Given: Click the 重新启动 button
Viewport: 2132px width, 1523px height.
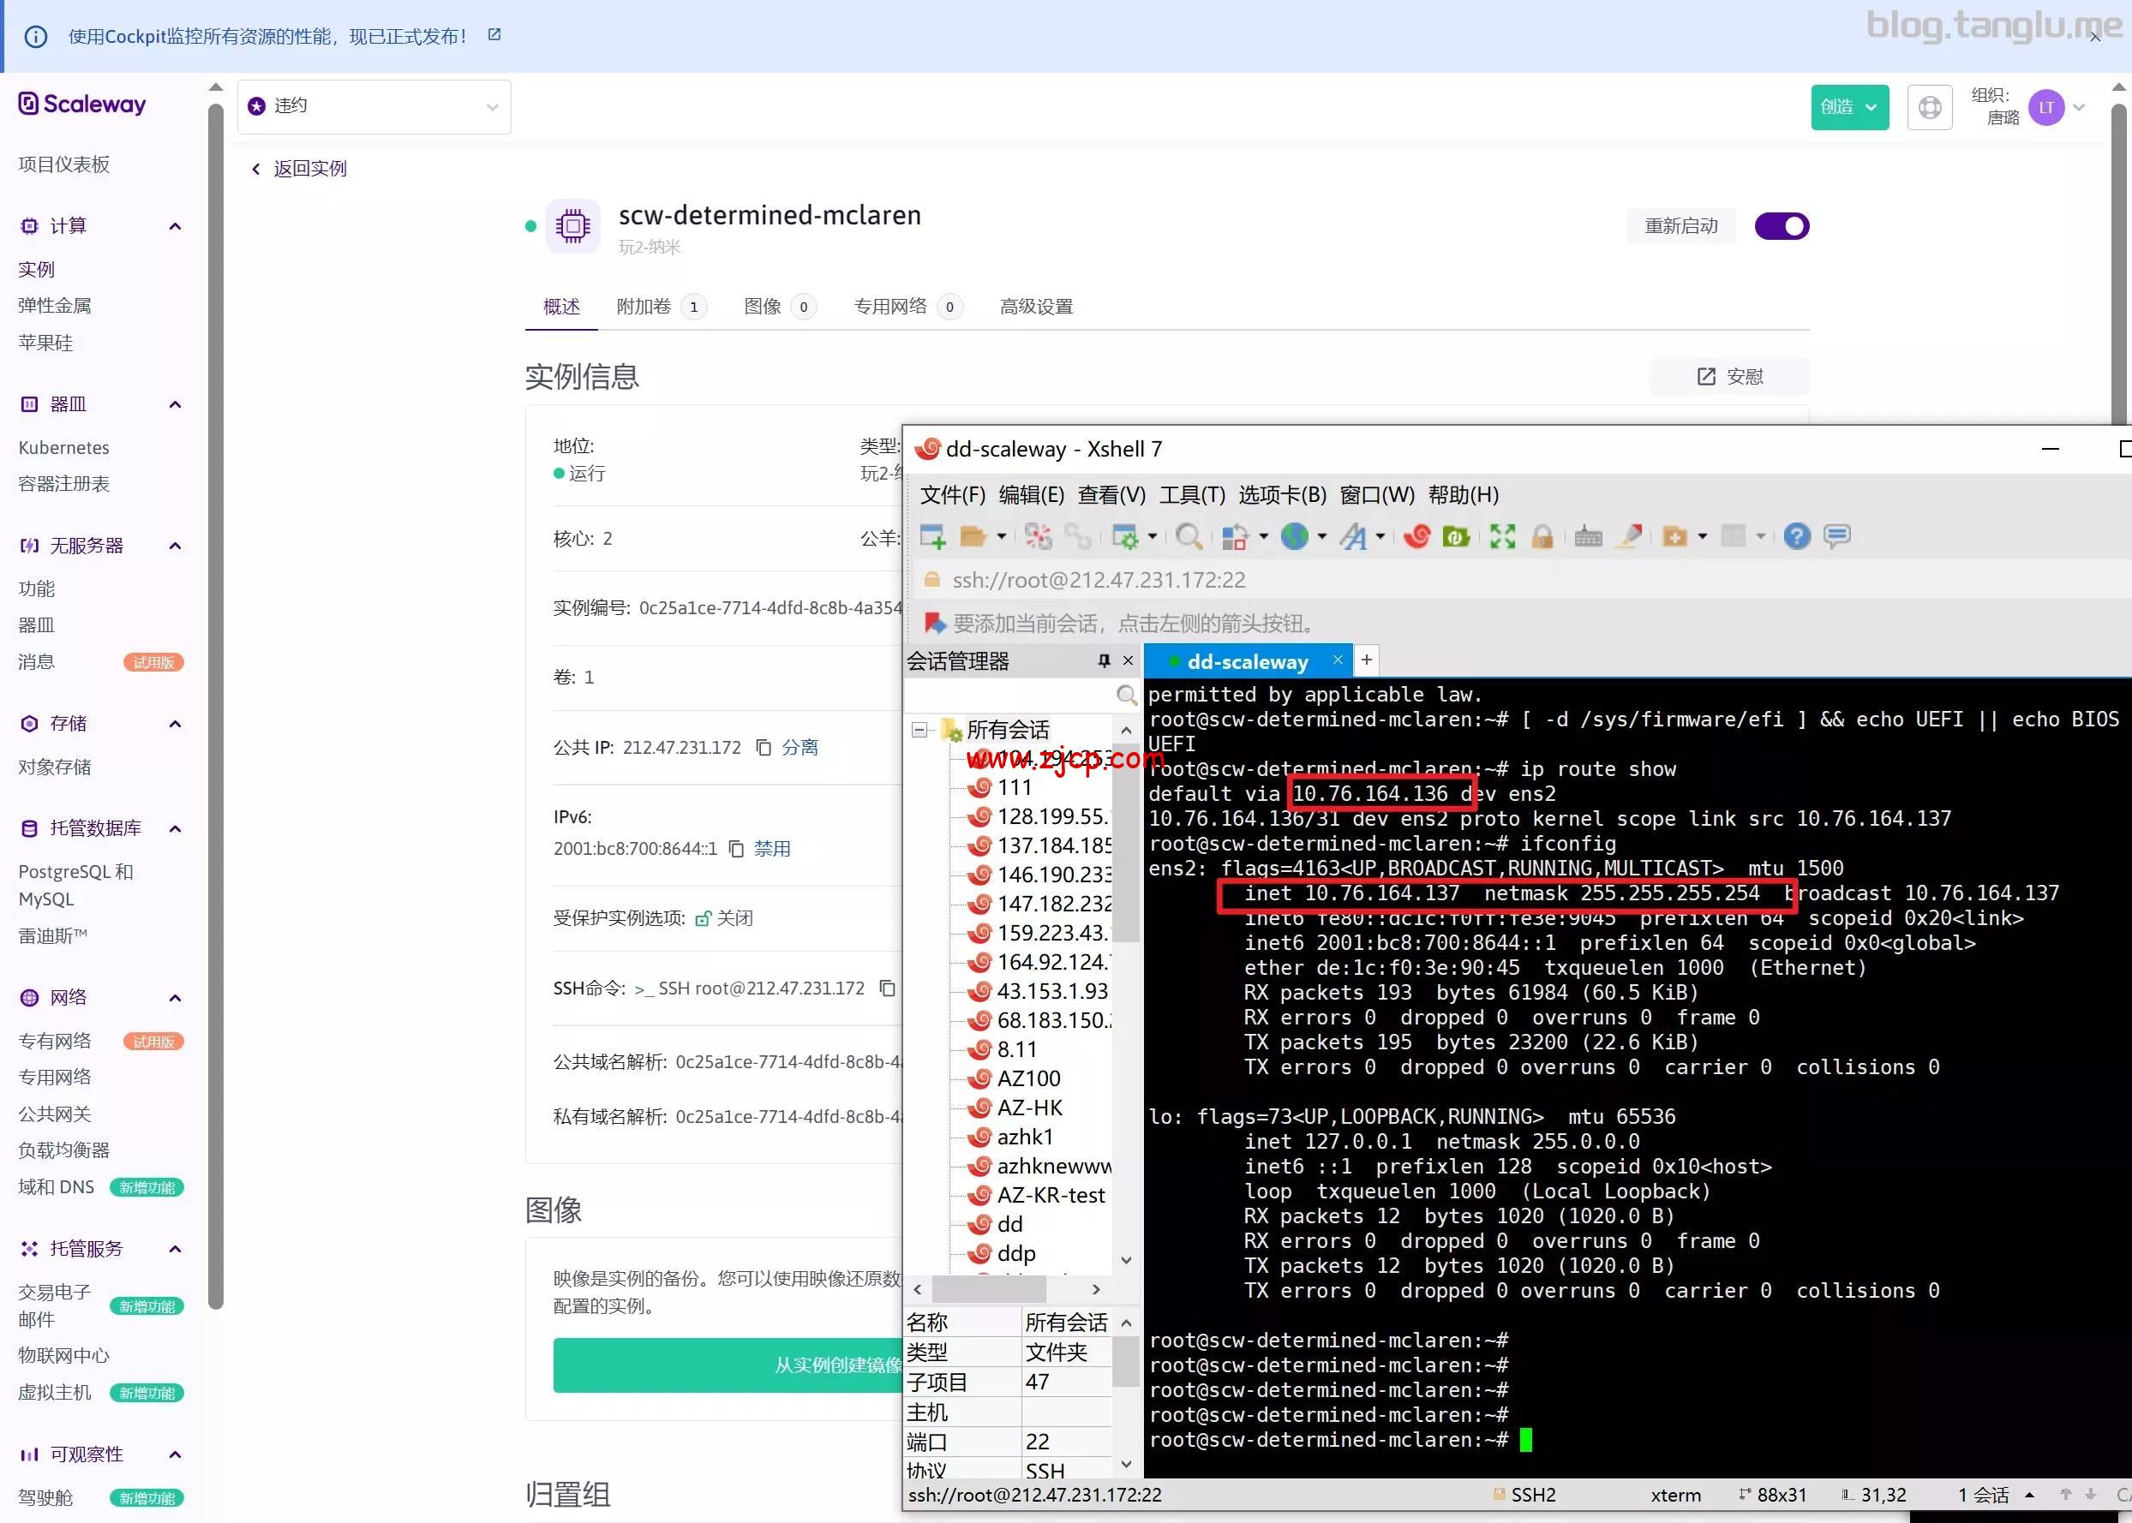Looking at the screenshot, I should (1681, 226).
